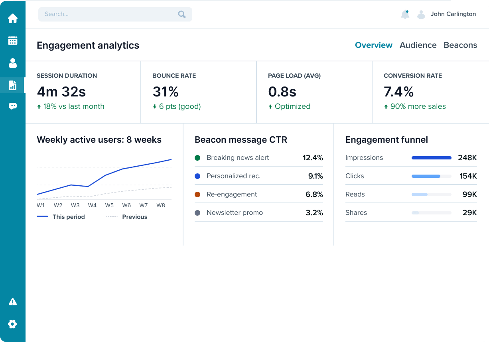The height and width of the screenshot is (342, 489).
Task: Open the notifications bell
Action: [x=405, y=14]
